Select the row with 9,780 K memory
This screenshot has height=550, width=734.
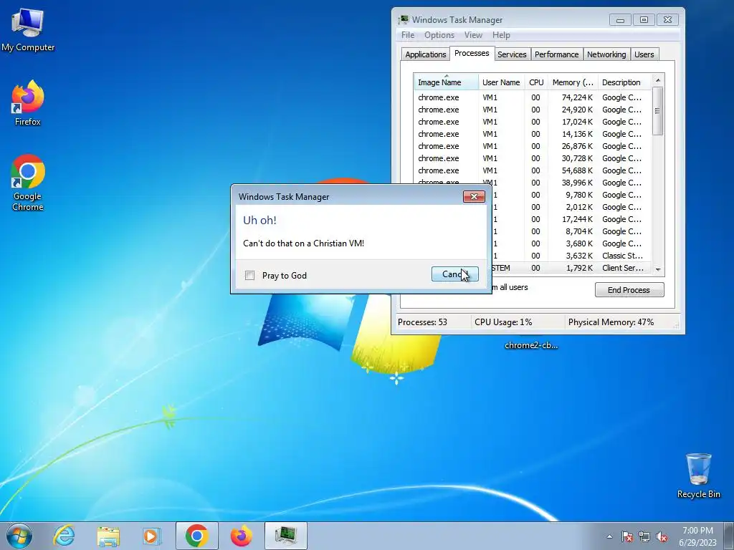pyautogui.click(x=571, y=195)
